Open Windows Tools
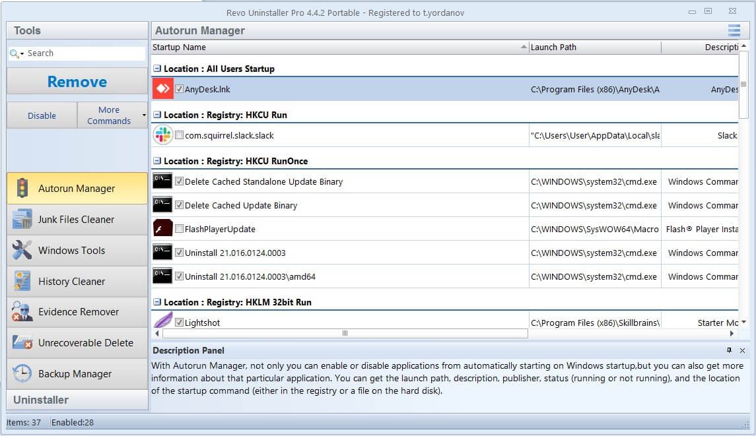Image resolution: width=756 pixels, height=436 pixels. coord(77,250)
